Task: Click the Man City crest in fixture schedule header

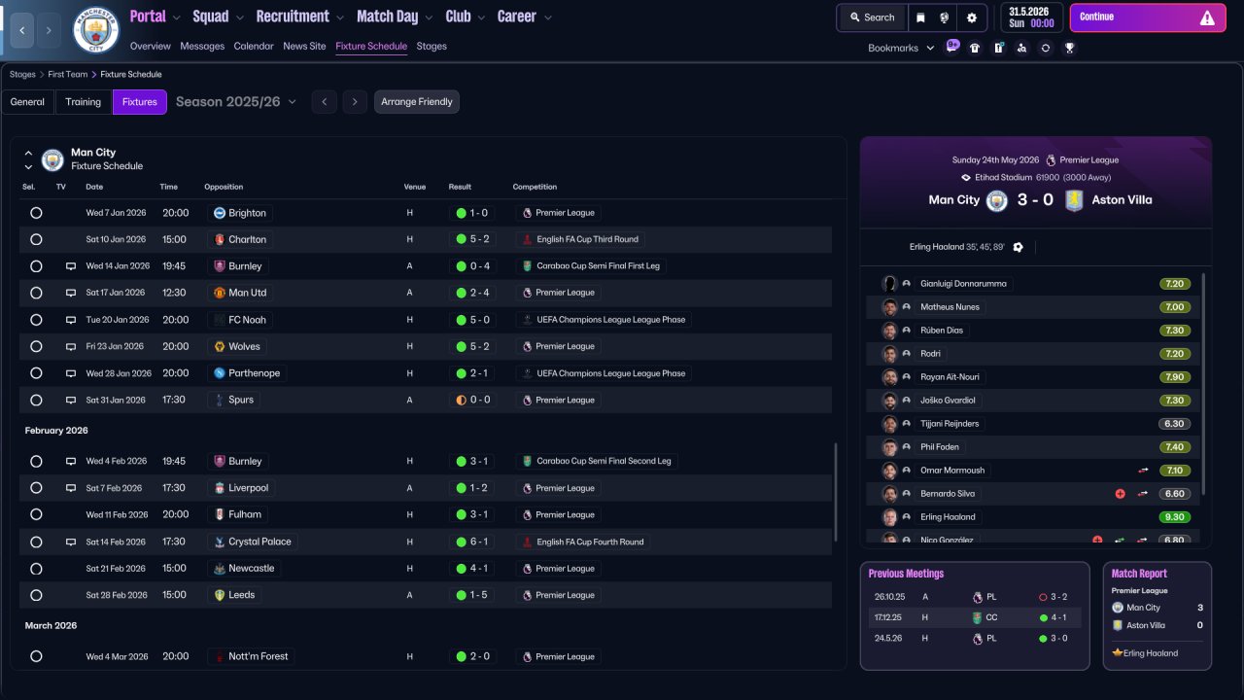Action: [52, 159]
